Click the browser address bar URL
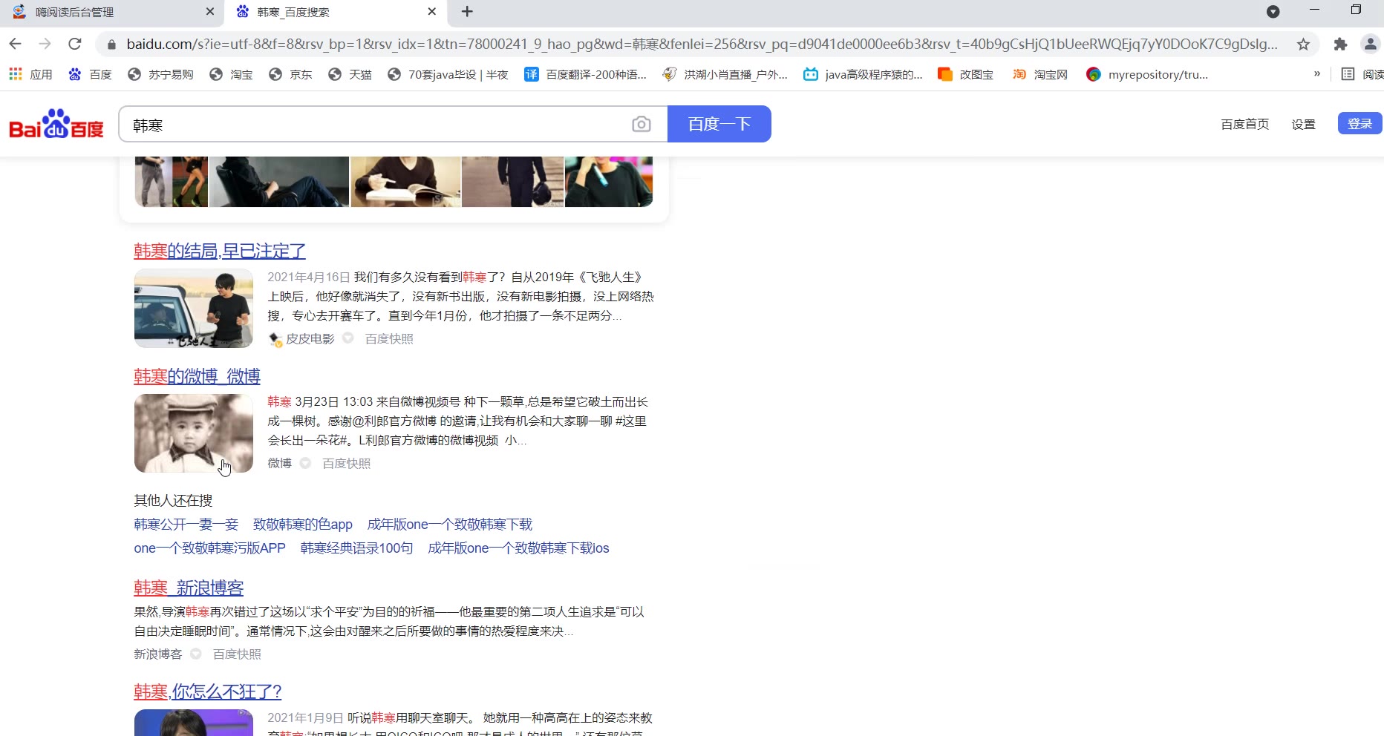 tap(702, 44)
